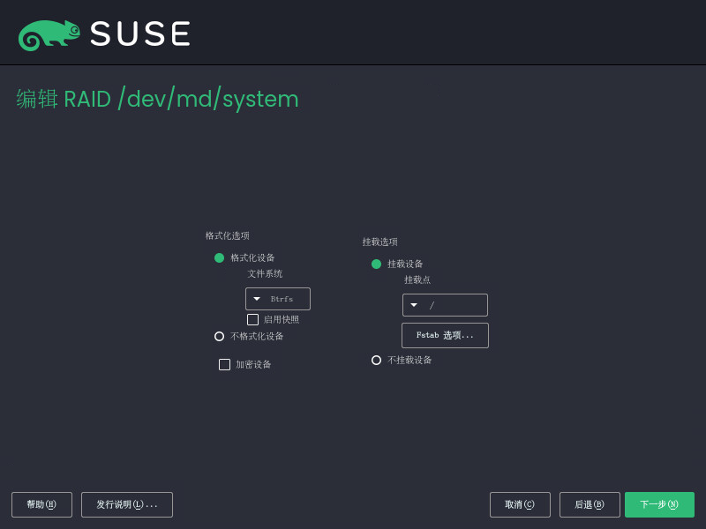Click the Fstab 选项... button
The height and width of the screenshot is (529, 706).
[x=445, y=335]
